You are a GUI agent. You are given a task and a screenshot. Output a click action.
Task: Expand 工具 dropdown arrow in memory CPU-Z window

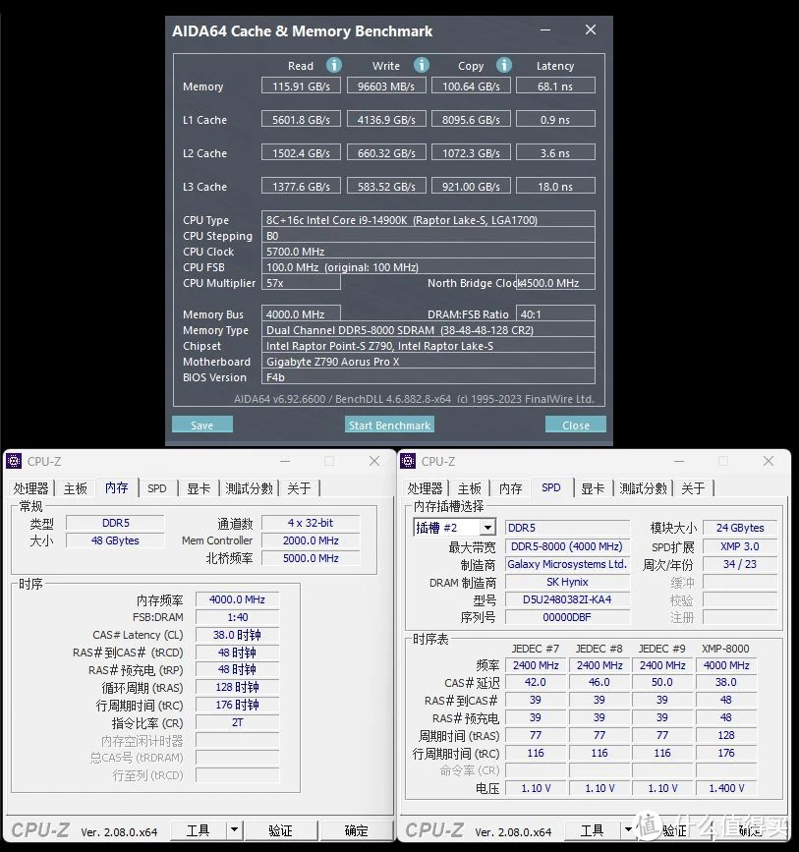[234, 830]
